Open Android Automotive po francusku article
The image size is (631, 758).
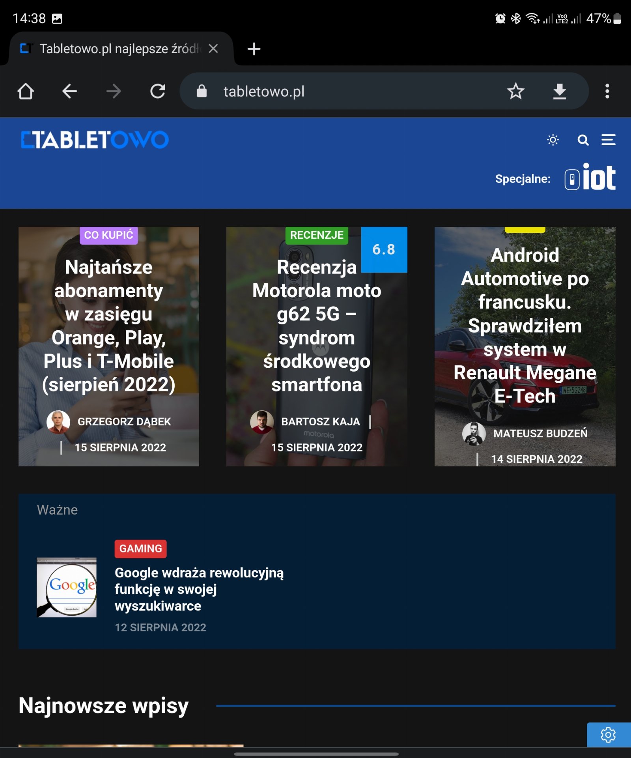pyautogui.click(x=525, y=326)
